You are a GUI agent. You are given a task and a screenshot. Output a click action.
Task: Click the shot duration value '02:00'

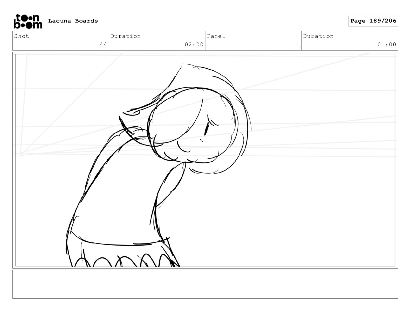[x=194, y=45]
